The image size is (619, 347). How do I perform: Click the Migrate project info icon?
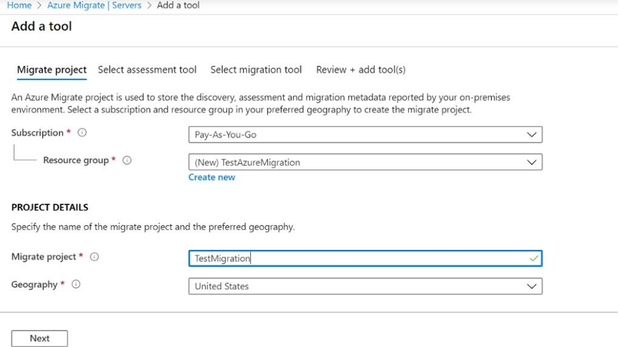pyautogui.click(x=94, y=256)
